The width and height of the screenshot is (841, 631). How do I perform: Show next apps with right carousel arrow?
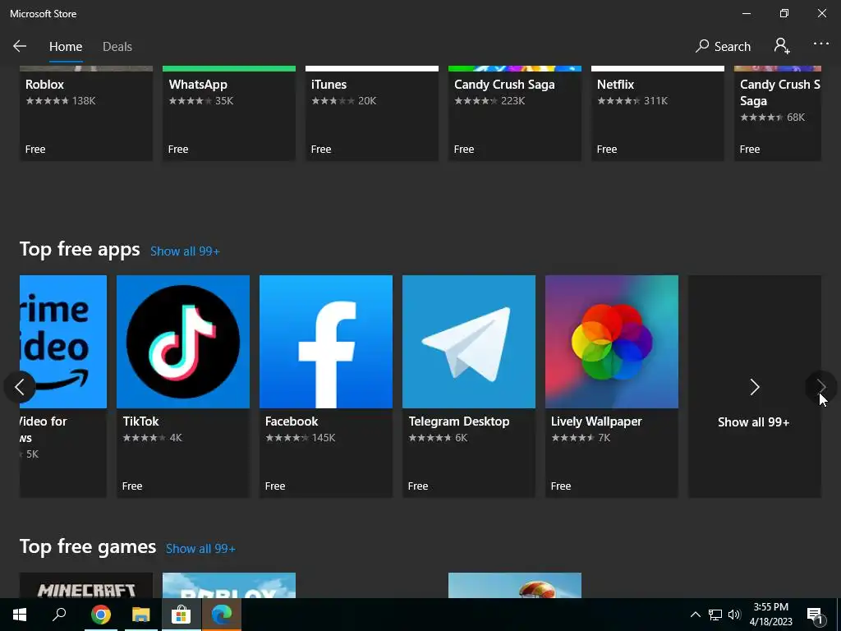821,387
